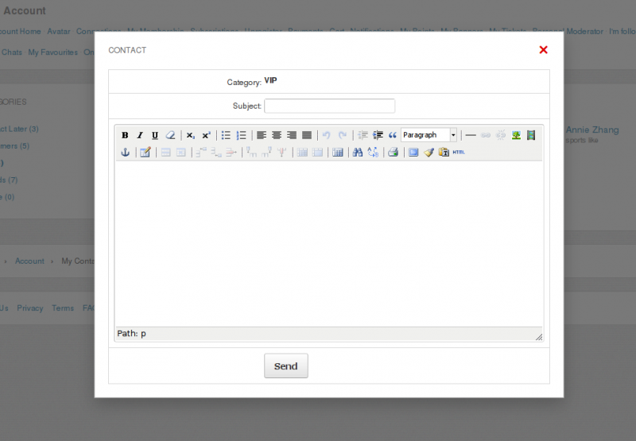
Task: Click the delete table column icon
Action: [x=282, y=153]
